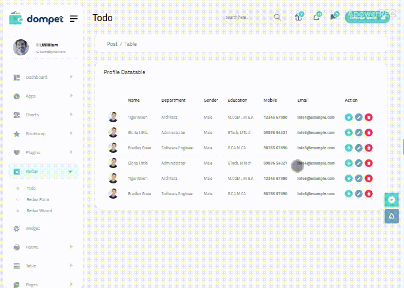Expand the Forms menu arrow
The height and width of the screenshot is (288, 404).
coord(72,247)
